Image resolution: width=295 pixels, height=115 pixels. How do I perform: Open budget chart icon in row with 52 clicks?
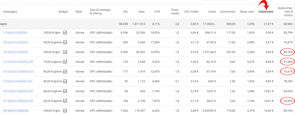point(65,81)
